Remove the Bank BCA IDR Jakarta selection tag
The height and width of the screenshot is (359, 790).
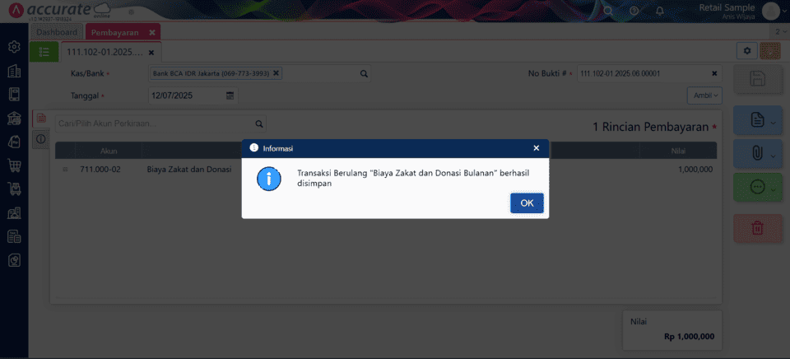276,73
